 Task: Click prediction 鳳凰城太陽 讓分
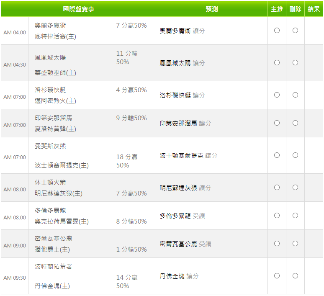pyautogui.click(x=182, y=63)
